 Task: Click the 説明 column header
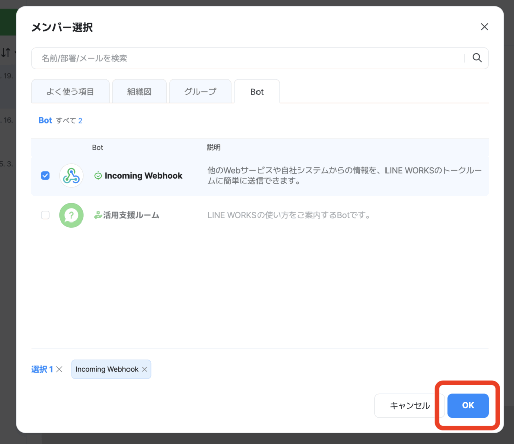(214, 147)
